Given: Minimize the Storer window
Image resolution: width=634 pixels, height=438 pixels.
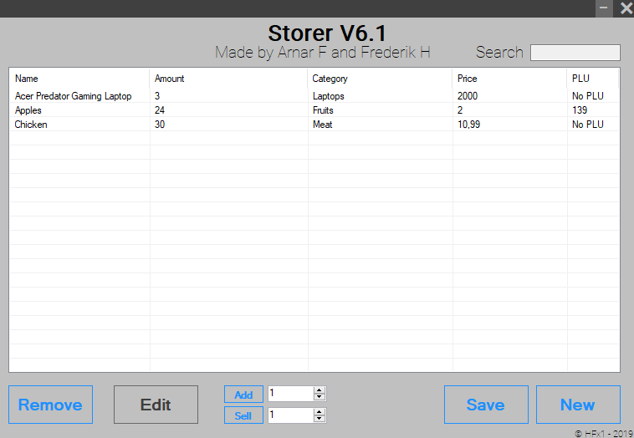Looking at the screenshot, I should pyautogui.click(x=604, y=8).
